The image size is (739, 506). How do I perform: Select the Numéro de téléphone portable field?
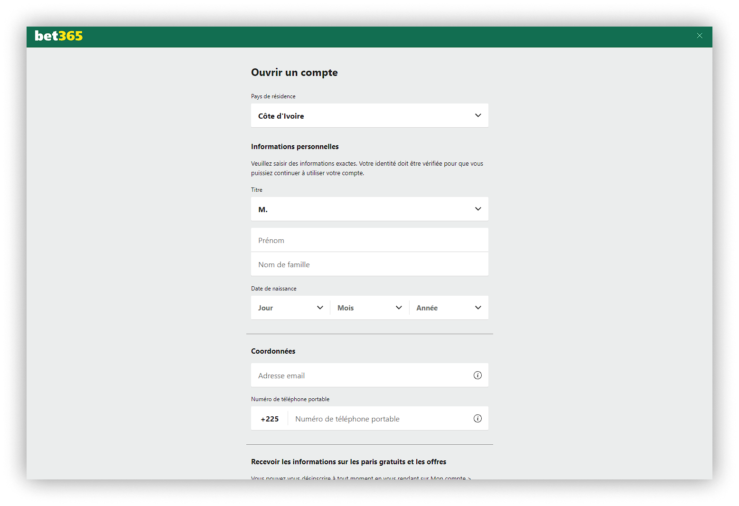click(380, 418)
